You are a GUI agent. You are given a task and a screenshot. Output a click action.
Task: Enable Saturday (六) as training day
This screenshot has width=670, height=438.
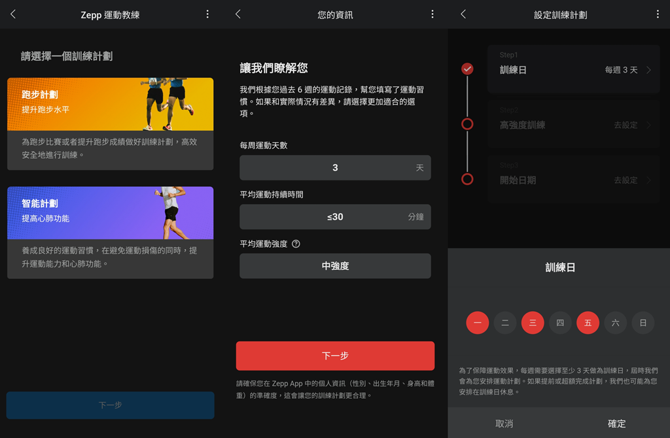click(615, 323)
